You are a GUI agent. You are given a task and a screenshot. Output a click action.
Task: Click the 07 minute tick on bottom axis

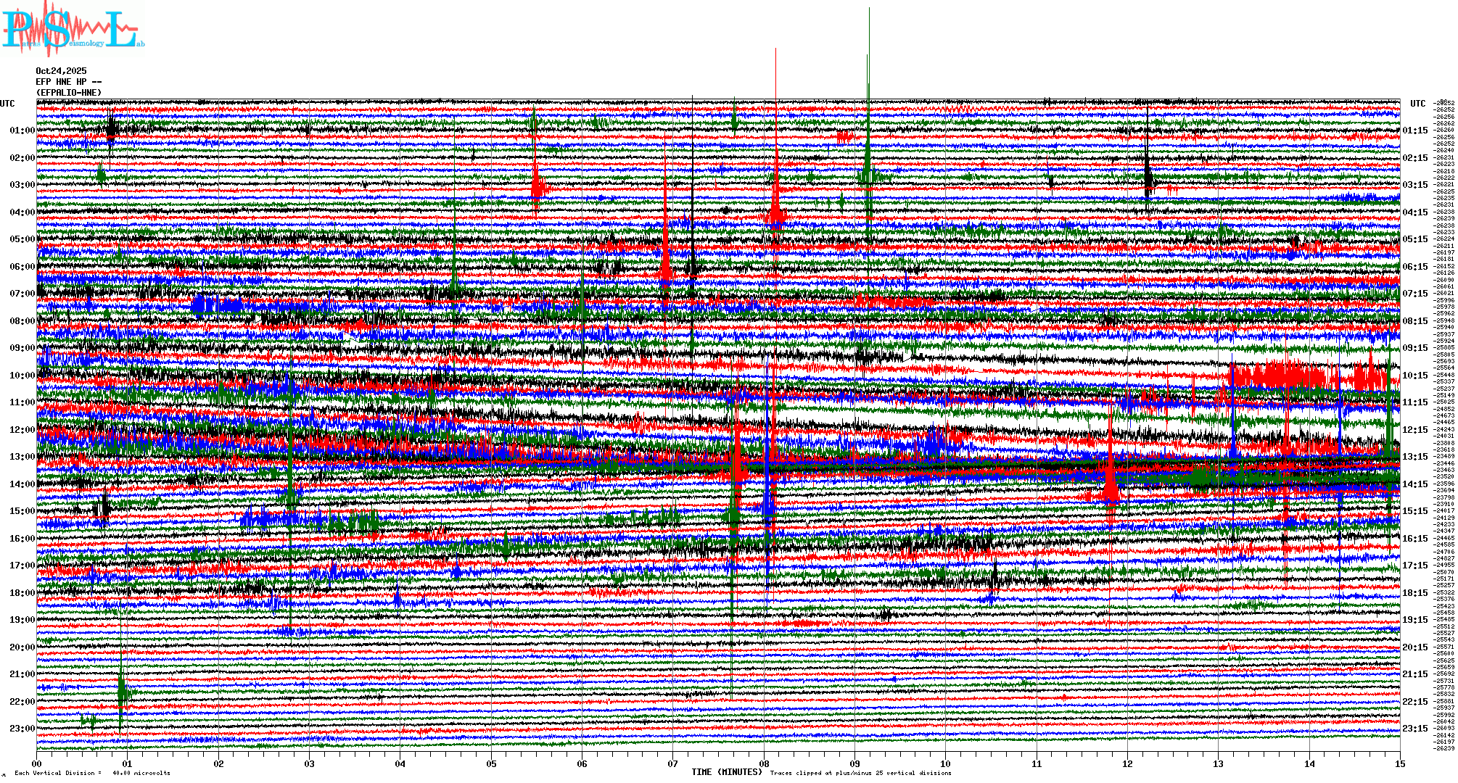click(673, 763)
